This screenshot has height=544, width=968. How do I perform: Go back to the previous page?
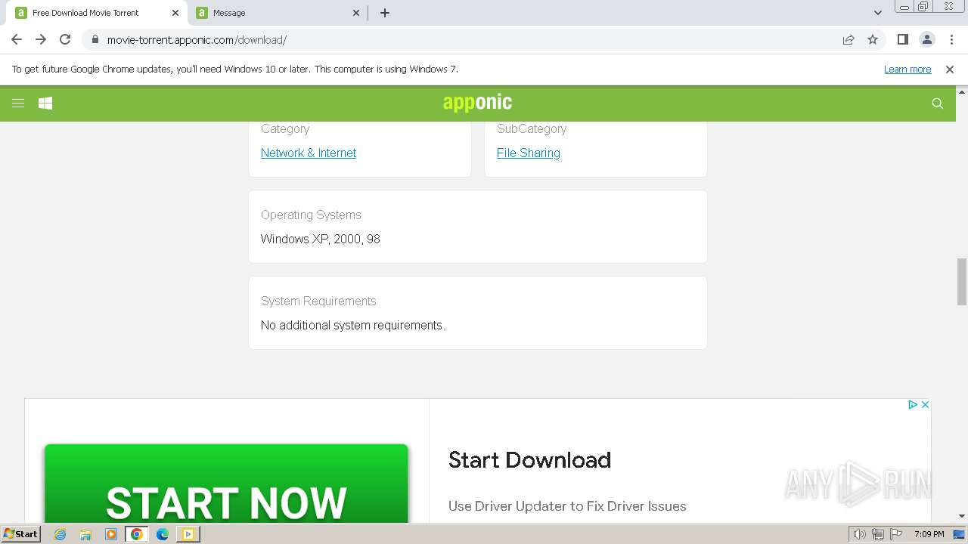coord(17,40)
